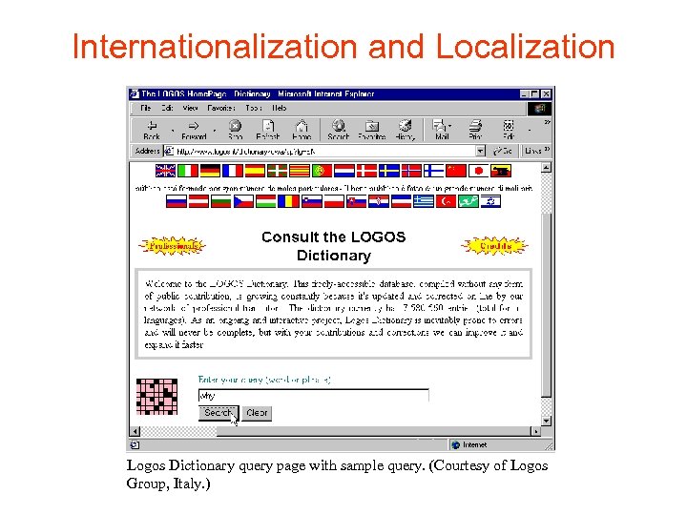The image size is (687, 515).
Task: Expand the address bar dropdown arrow
Action: tap(481, 151)
